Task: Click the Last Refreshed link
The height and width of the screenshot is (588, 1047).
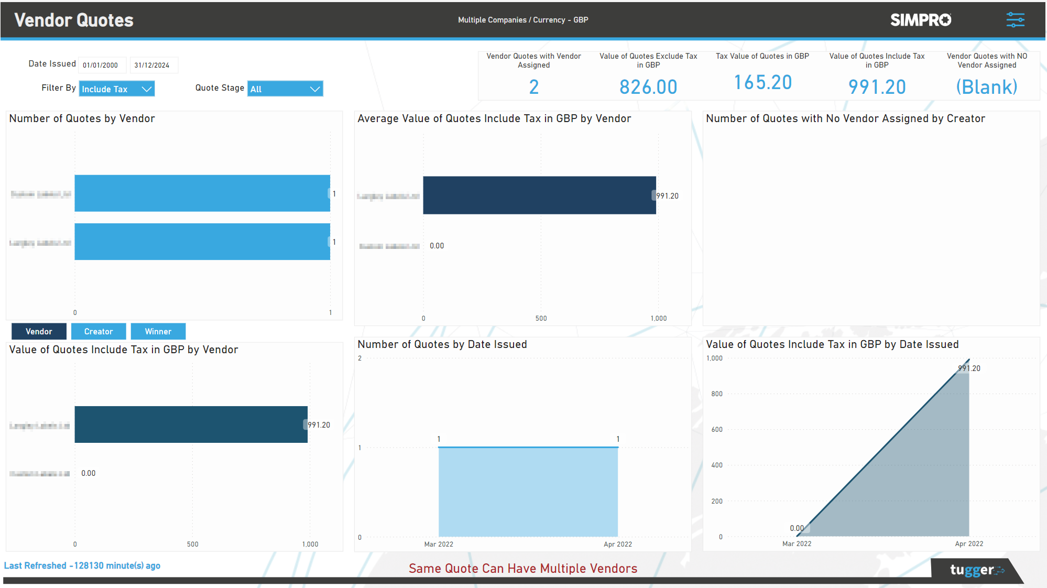Action: [x=82, y=565]
